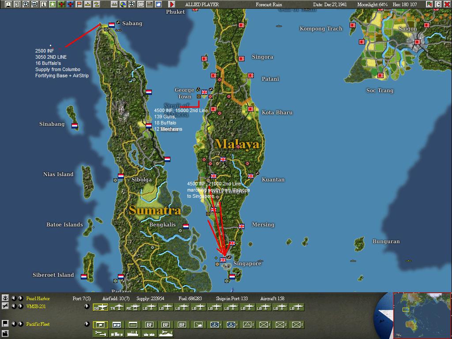Screen dimensions: 452x339
Task: Go to next base after Pearl Harbor
Action: 20,298
